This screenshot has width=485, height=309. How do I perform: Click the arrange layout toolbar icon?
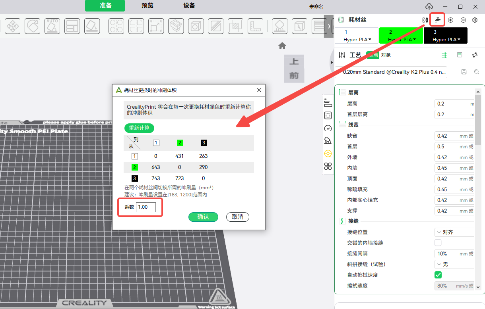pos(72,26)
